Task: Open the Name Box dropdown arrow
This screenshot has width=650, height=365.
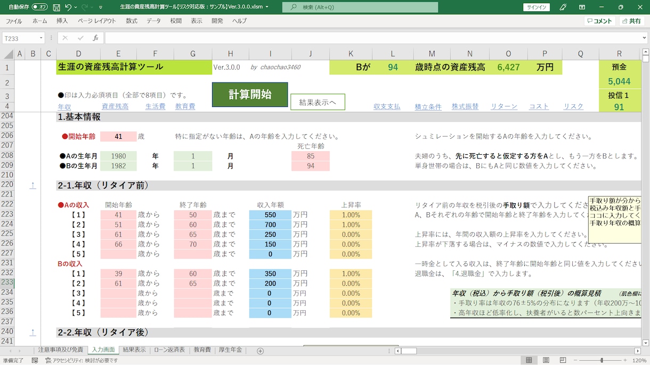Action: tap(40, 38)
